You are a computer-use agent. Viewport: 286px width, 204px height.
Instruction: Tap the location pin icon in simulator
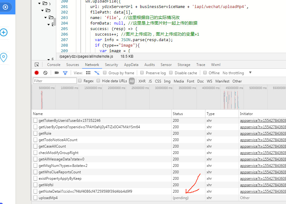click(x=4, y=57)
